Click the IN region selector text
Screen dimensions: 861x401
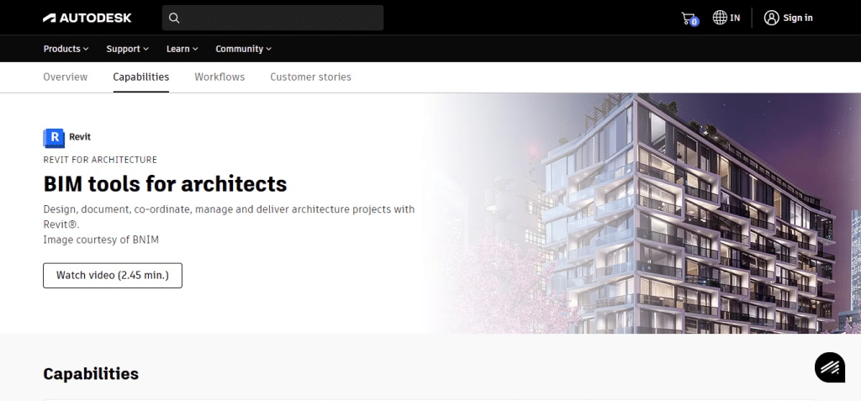[x=735, y=18]
